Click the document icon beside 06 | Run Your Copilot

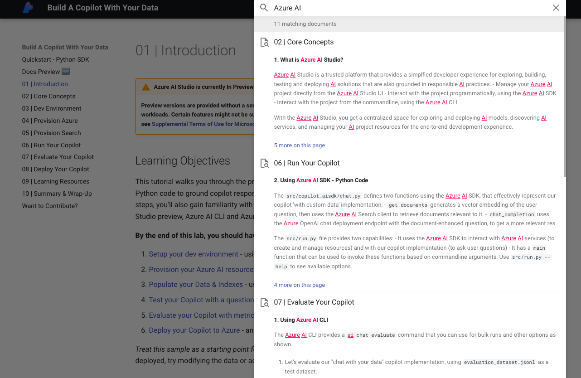point(265,163)
